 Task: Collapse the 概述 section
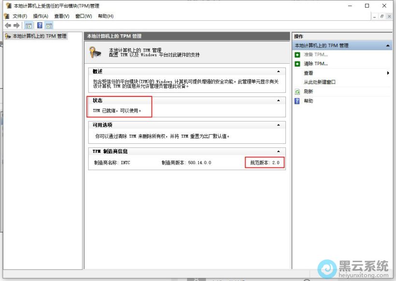click(278, 71)
